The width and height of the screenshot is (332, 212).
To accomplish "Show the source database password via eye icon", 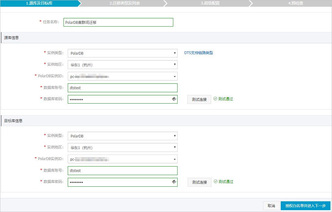I will (174, 99).
